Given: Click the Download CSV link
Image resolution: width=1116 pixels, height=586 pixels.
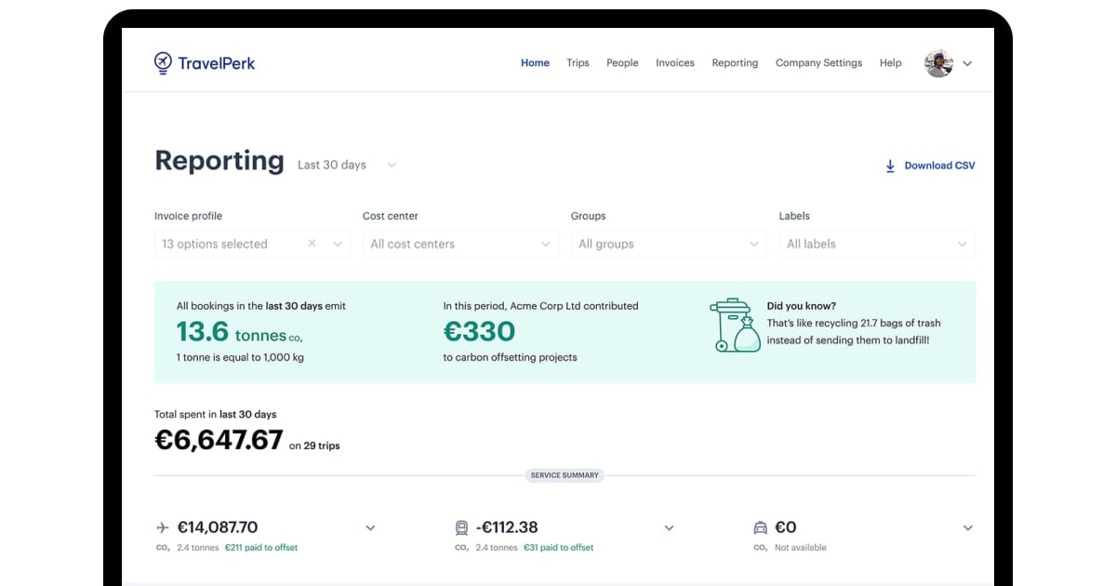Looking at the screenshot, I should [x=939, y=166].
